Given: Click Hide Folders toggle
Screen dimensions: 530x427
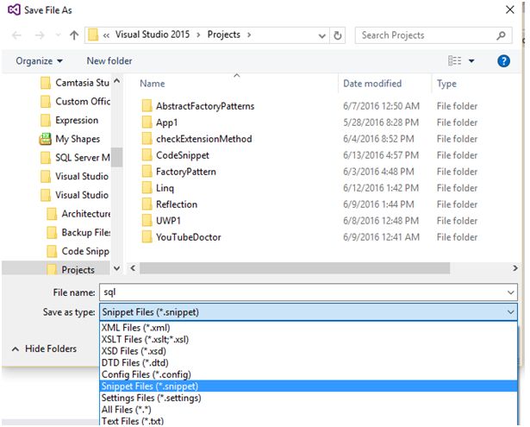Looking at the screenshot, I should point(44,349).
